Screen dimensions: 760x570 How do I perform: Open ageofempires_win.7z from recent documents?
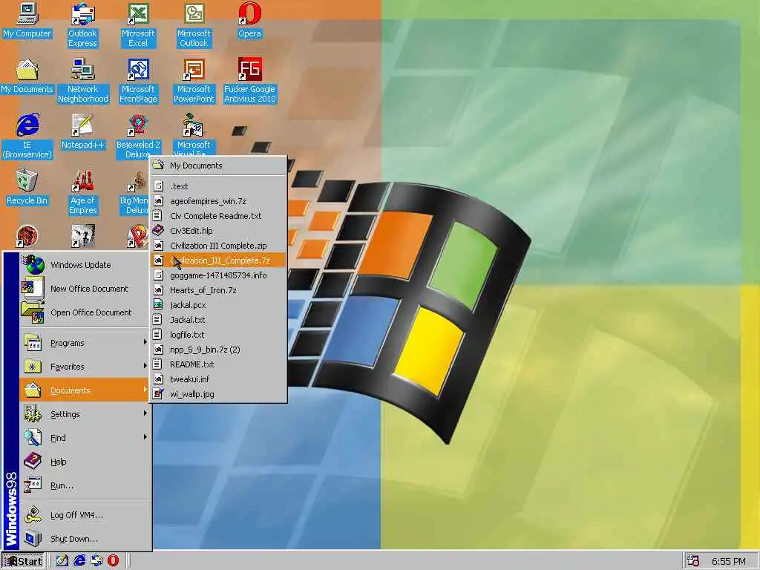(x=218, y=200)
